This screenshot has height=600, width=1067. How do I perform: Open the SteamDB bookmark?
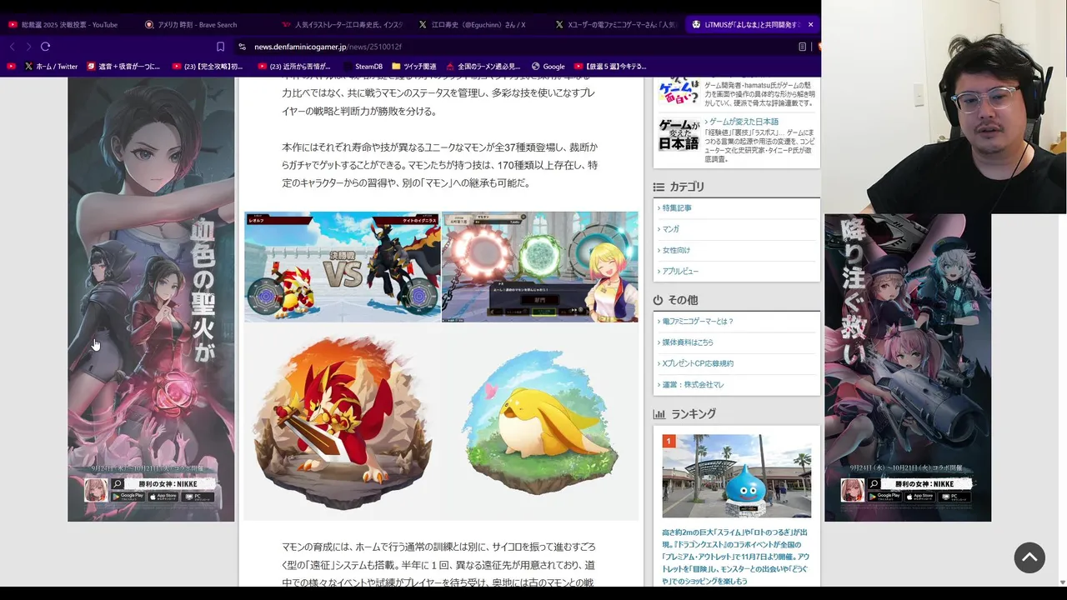tap(362, 67)
